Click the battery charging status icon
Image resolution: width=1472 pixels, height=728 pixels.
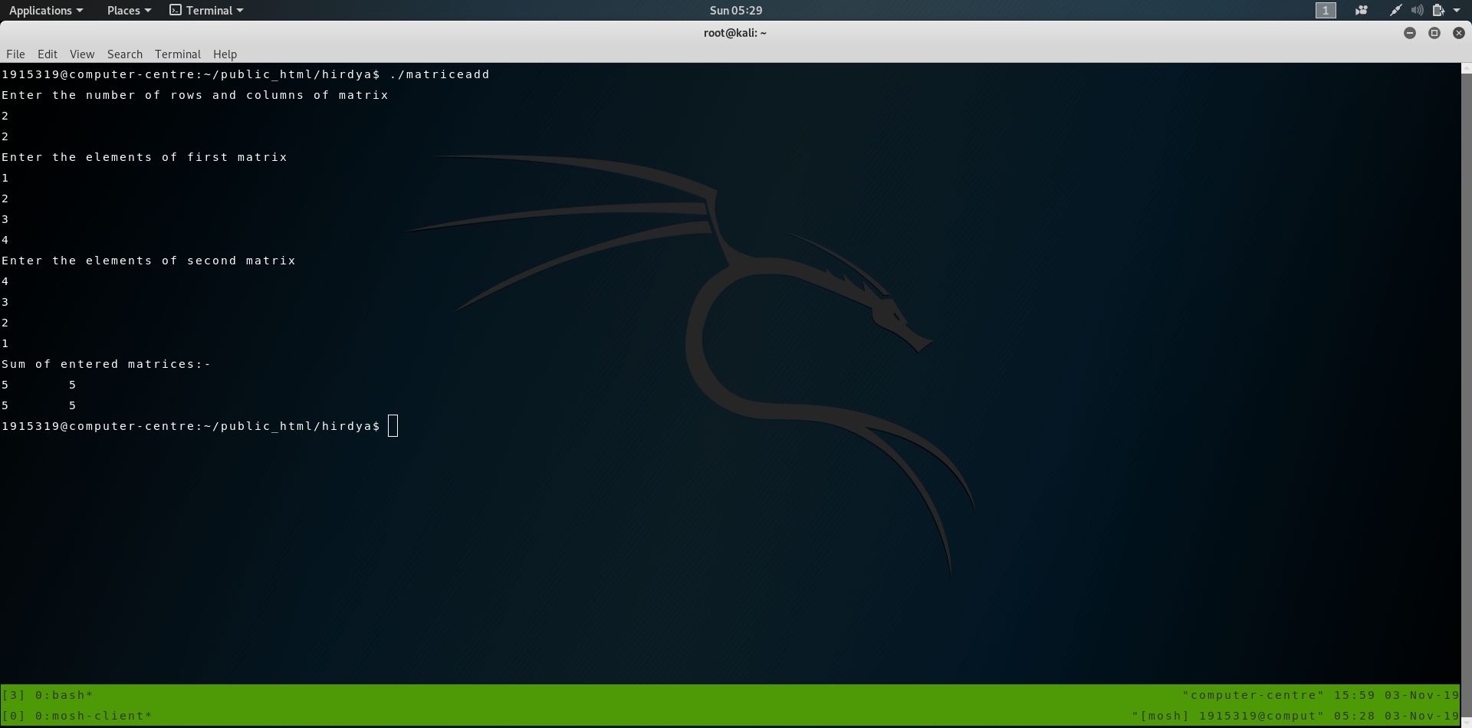click(1438, 10)
